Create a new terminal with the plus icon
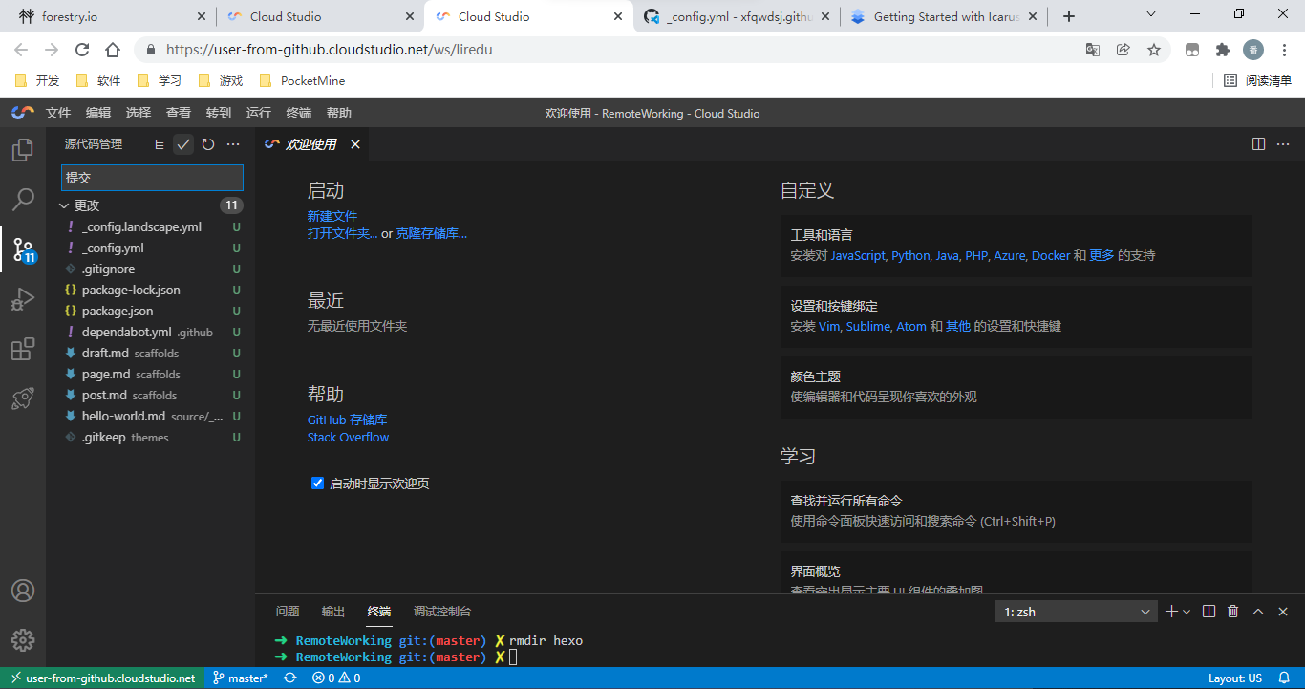The height and width of the screenshot is (689, 1305). coord(1171,612)
